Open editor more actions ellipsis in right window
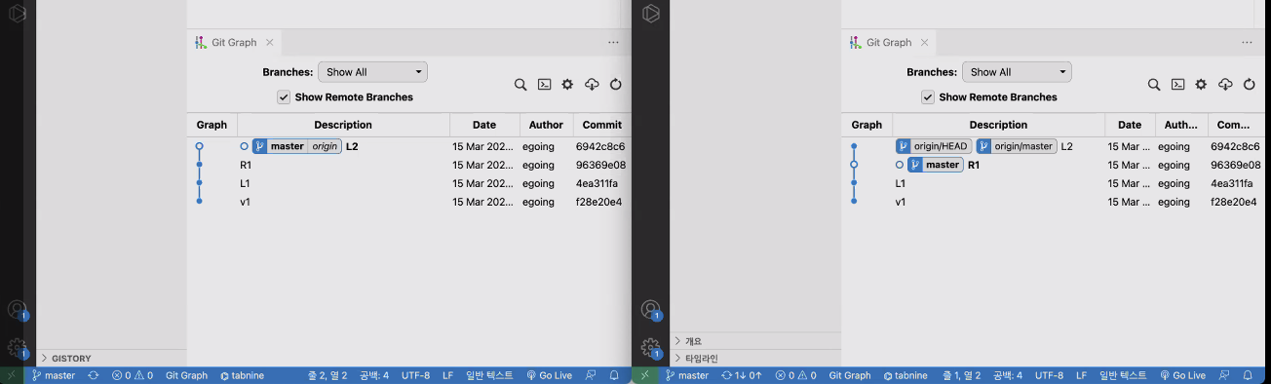 1248,43
